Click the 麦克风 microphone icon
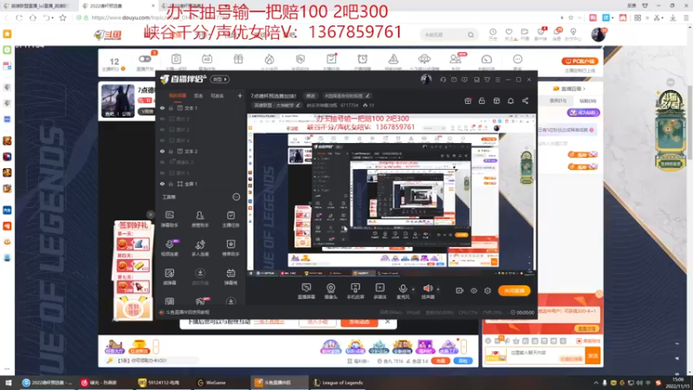Screen dimensions: 693x390 (403, 289)
